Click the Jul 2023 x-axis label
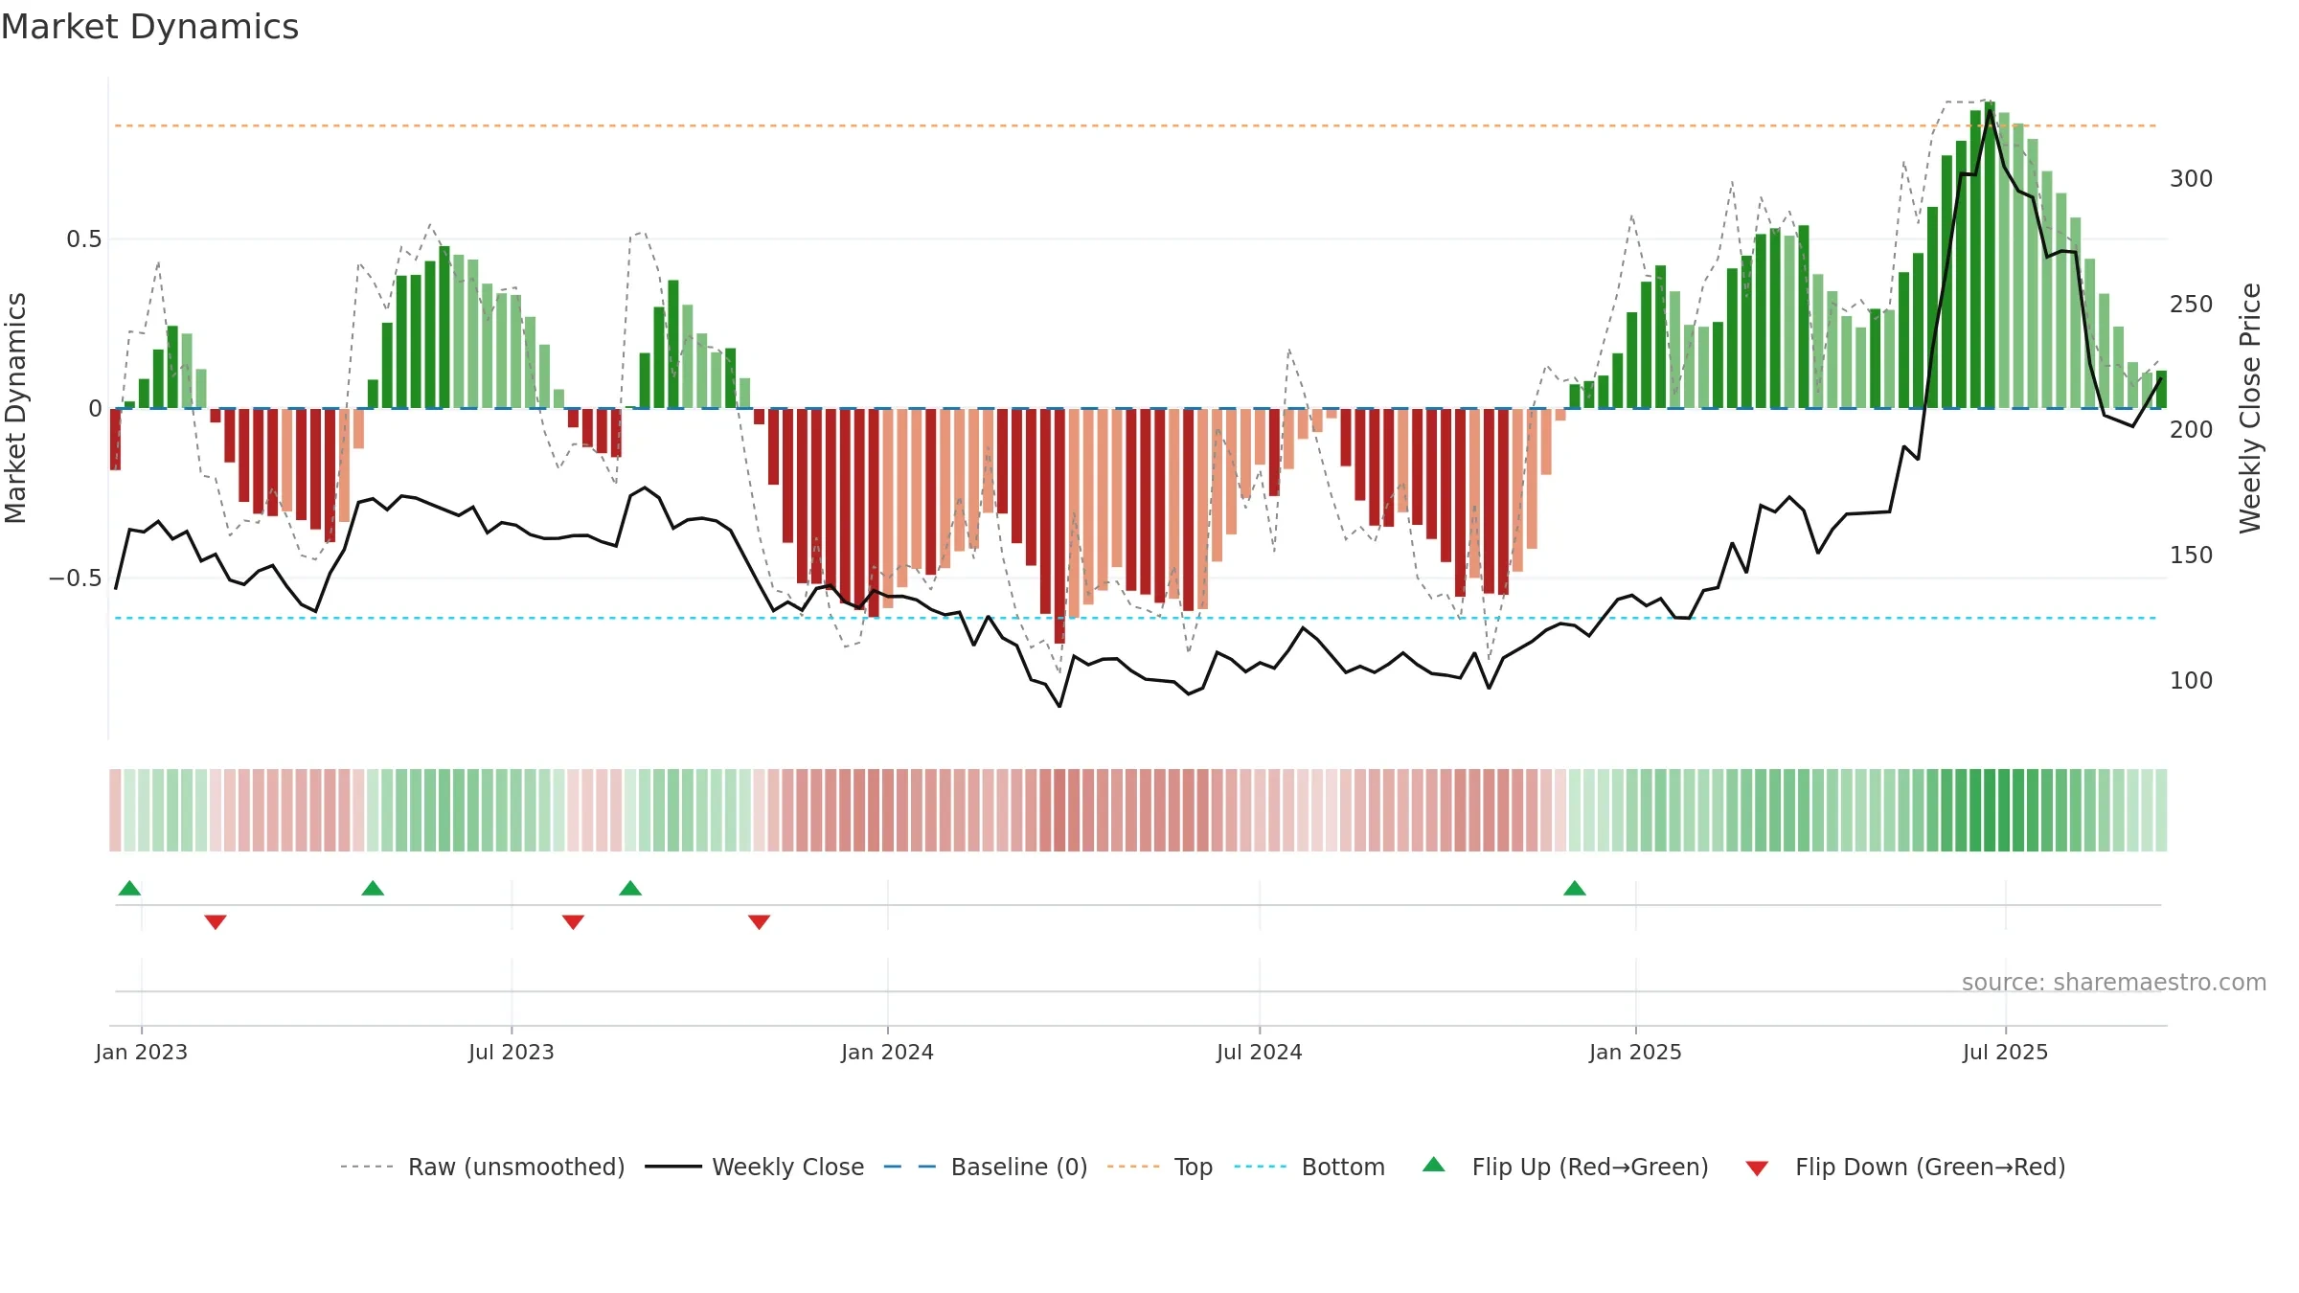2299x1293 pixels. [x=512, y=1052]
